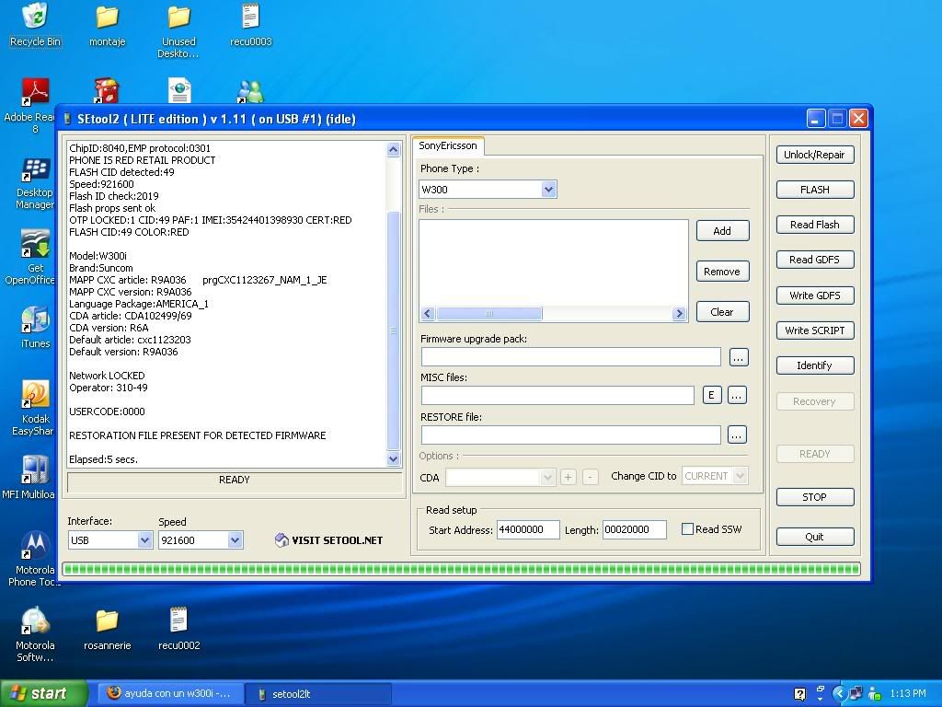Launch Adobe Reader 8 desktop shortcut

point(35,105)
